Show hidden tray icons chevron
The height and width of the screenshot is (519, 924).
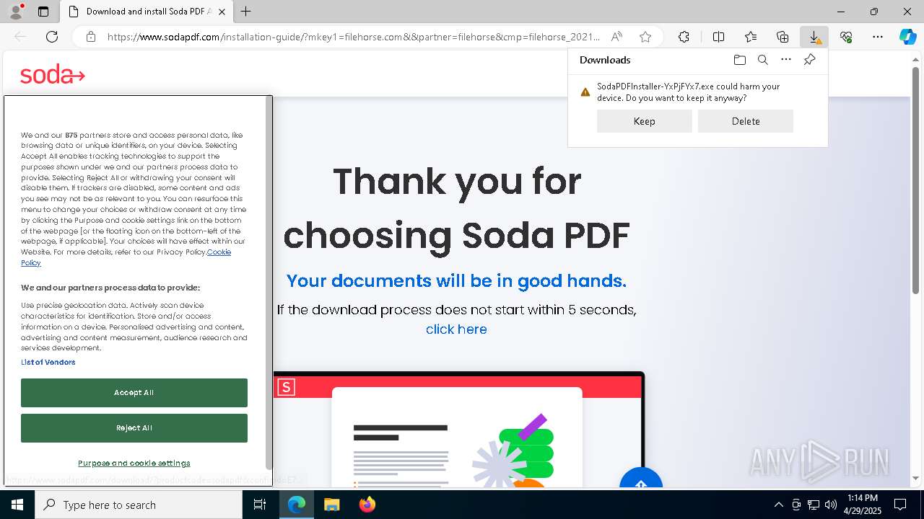click(778, 505)
